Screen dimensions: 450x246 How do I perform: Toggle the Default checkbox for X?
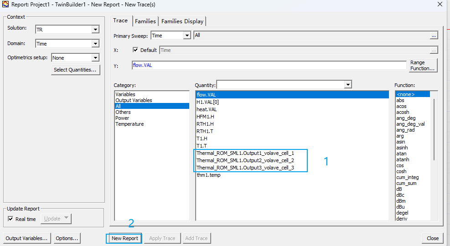click(135, 50)
